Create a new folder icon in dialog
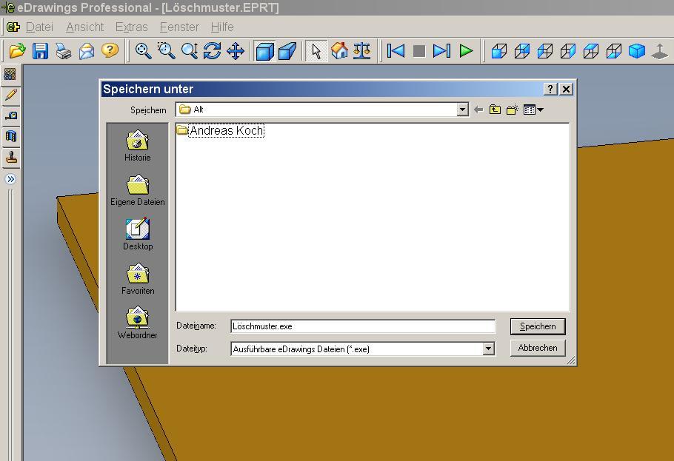This screenshot has width=674, height=461. pos(512,110)
